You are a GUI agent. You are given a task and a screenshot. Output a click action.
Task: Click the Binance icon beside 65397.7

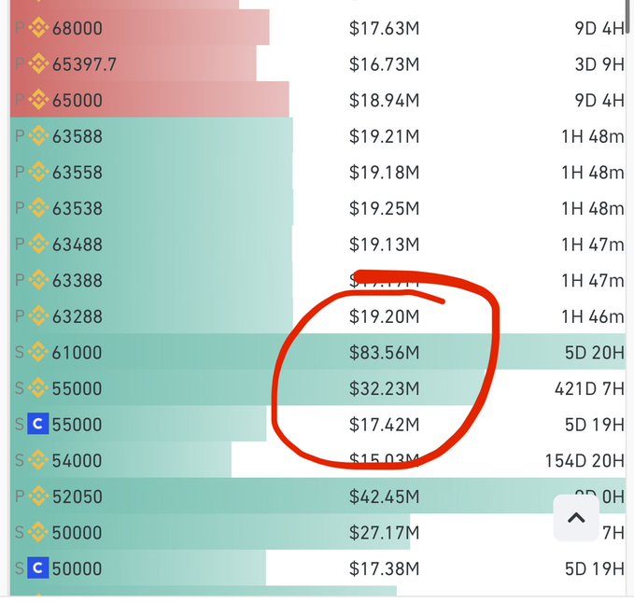click(38, 63)
